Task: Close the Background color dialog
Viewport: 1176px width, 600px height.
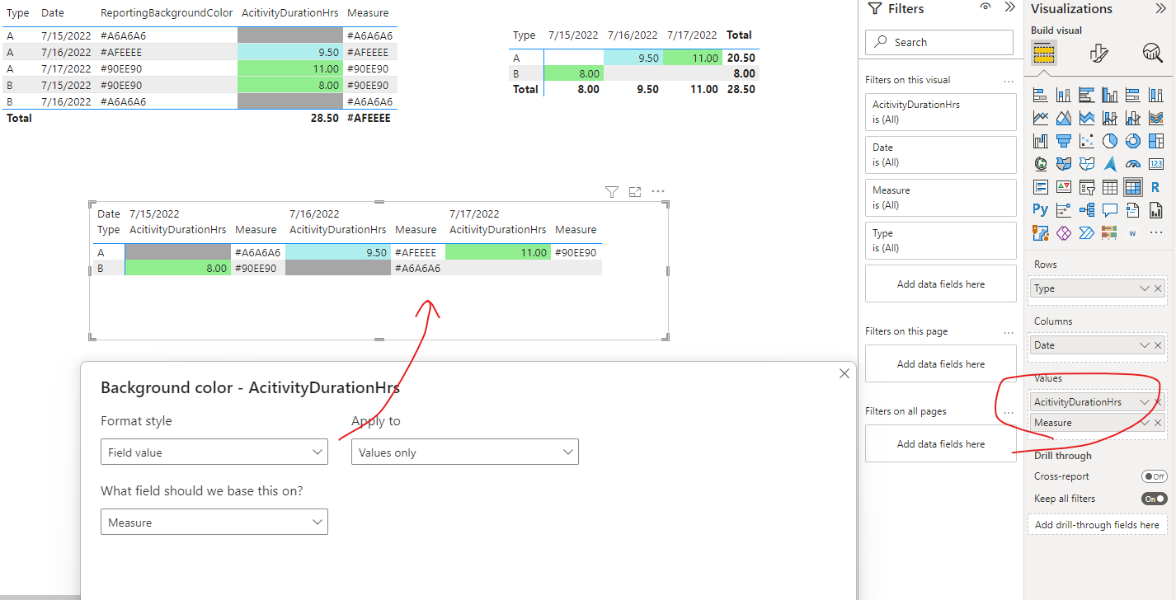Action: click(x=844, y=373)
